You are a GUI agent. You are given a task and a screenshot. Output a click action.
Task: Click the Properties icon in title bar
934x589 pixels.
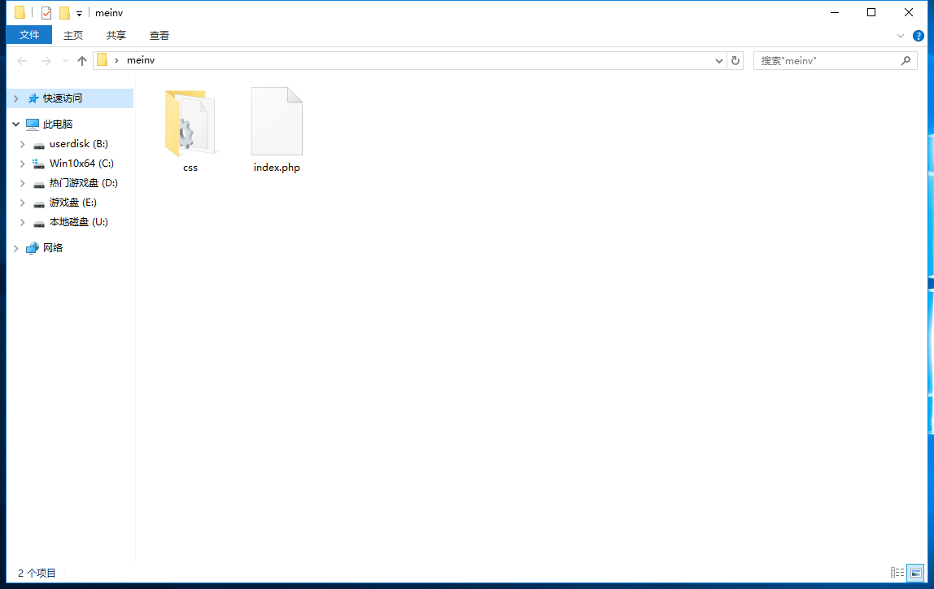[46, 13]
